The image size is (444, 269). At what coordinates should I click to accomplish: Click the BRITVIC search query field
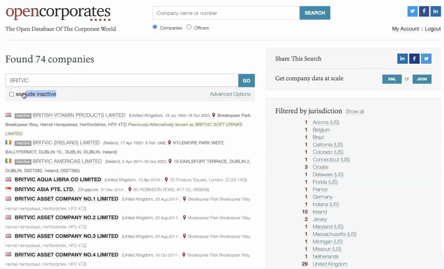click(x=122, y=81)
